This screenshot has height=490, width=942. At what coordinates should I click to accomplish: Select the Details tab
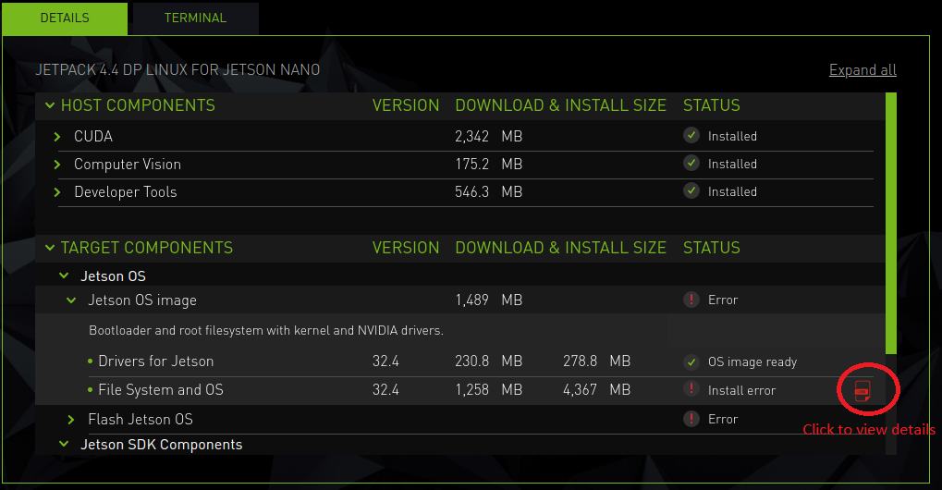pos(65,18)
